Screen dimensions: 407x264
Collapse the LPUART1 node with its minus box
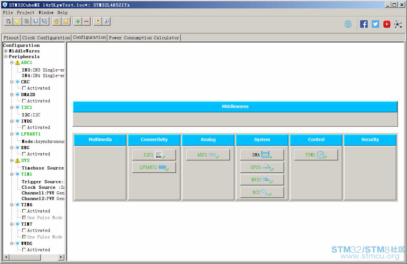[12, 134]
